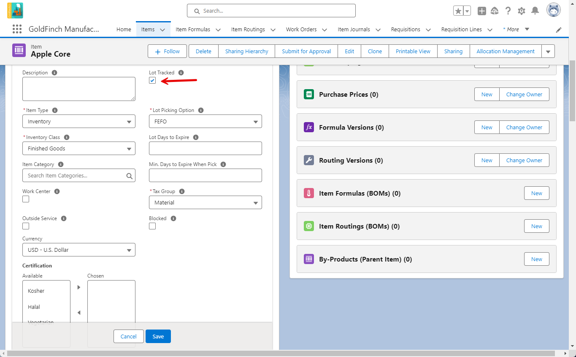The image size is (576, 357).
Task: Click the Cancel button
Action: pos(129,336)
